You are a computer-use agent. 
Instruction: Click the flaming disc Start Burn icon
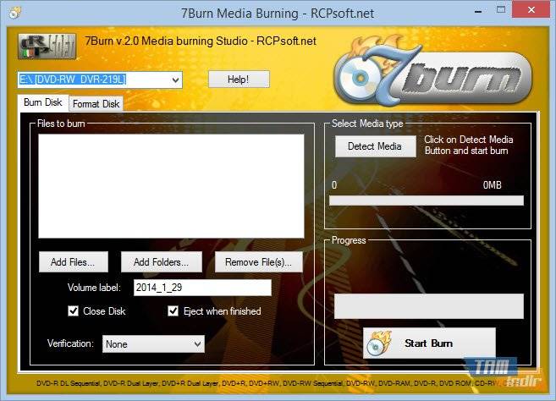click(380, 343)
